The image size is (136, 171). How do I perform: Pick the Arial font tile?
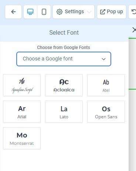pos(22,112)
